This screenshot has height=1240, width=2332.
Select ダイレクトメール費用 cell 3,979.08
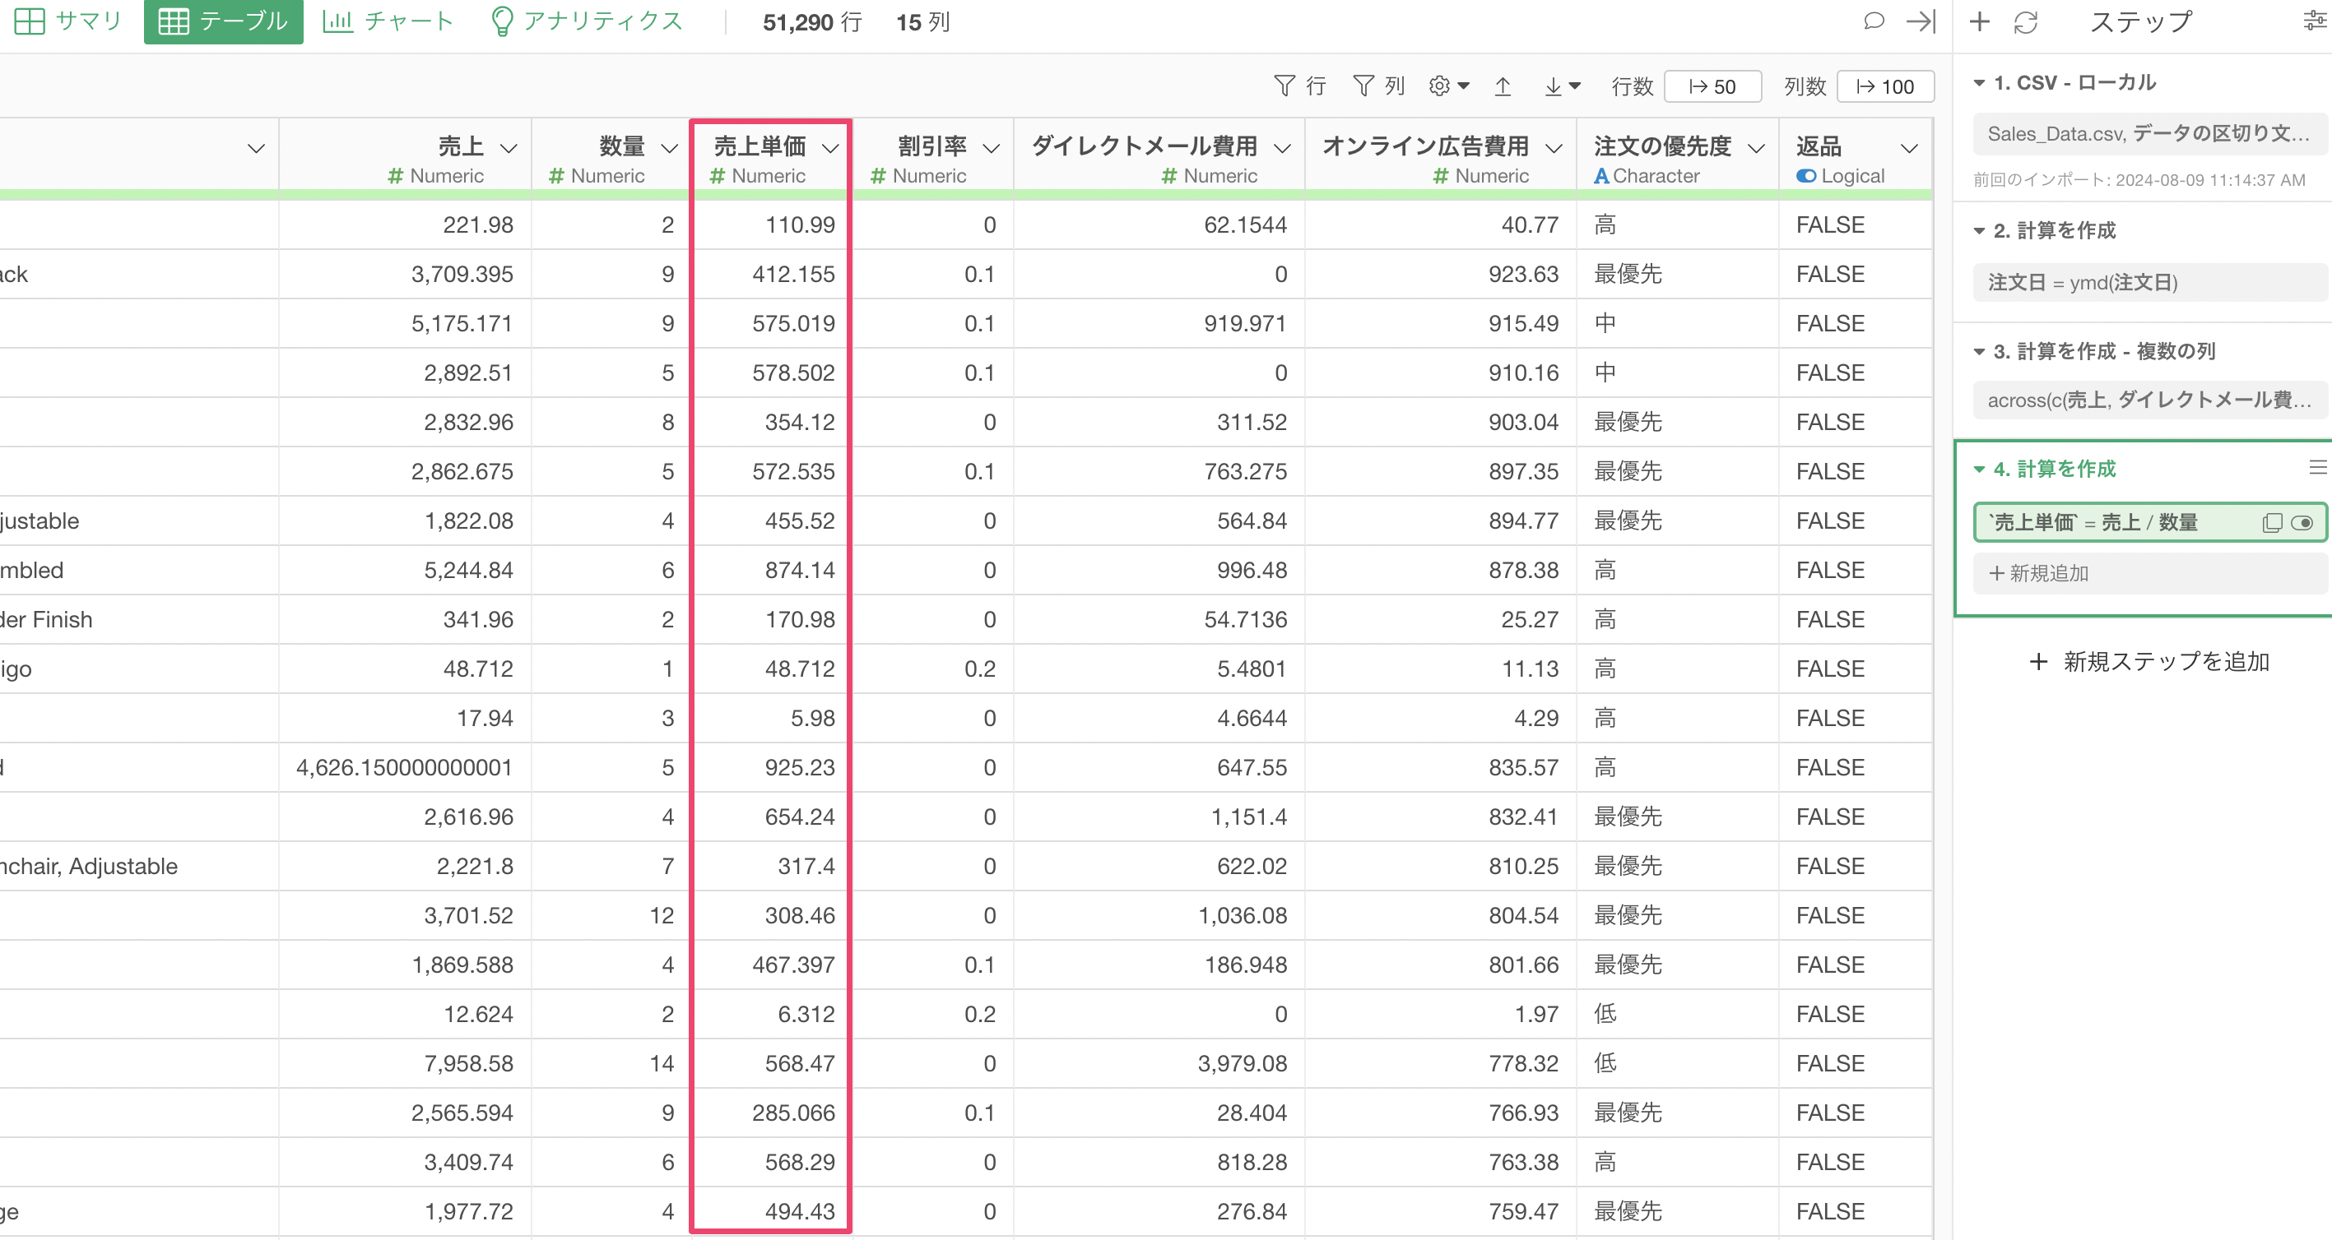coord(1159,1064)
